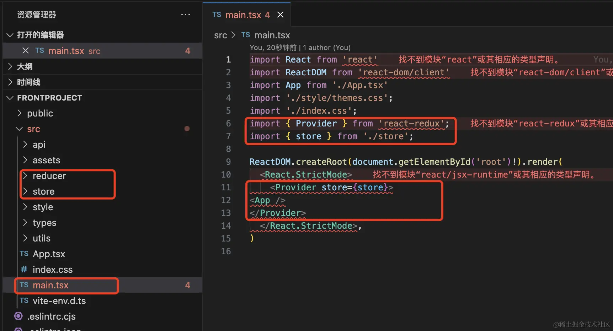
Task: Click the error badge 4 on main.tsx tree row
Action: pos(188,285)
